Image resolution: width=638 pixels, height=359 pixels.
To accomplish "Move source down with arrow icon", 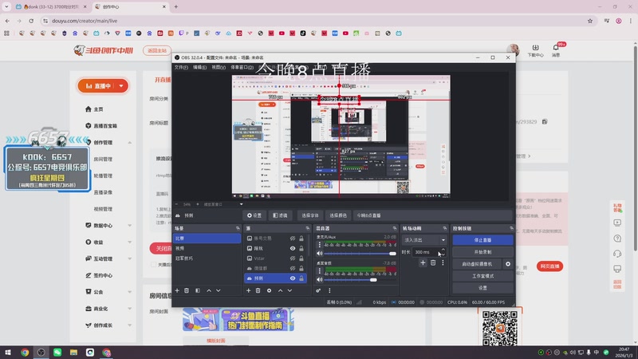I will click(x=289, y=290).
